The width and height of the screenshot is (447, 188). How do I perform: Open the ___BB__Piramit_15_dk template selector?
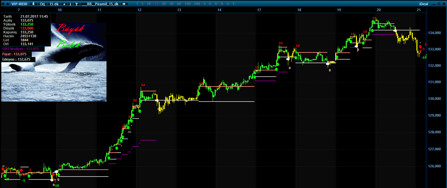point(100,4)
